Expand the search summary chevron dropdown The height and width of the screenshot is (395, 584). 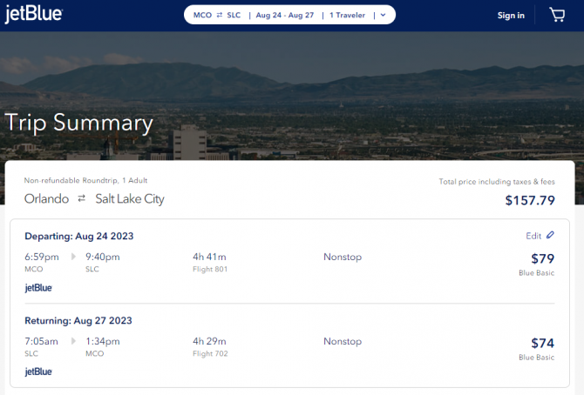click(383, 15)
